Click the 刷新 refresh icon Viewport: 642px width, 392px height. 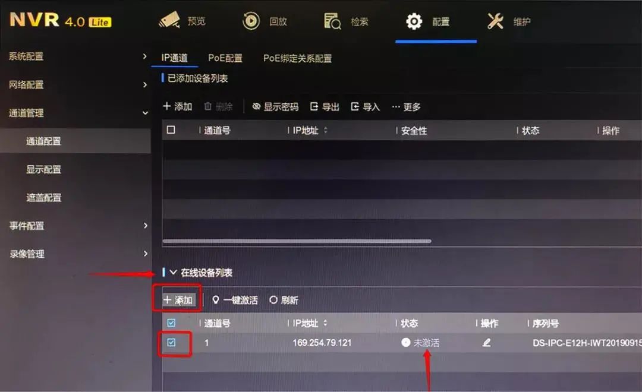273,300
